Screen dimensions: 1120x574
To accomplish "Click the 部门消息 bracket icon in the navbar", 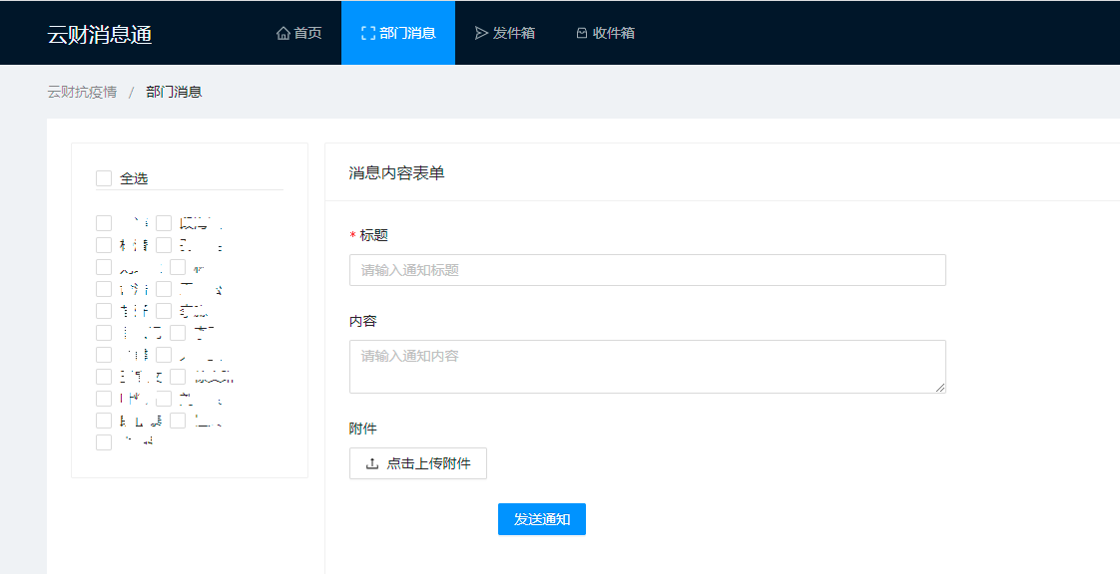I will [x=367, y=33].
